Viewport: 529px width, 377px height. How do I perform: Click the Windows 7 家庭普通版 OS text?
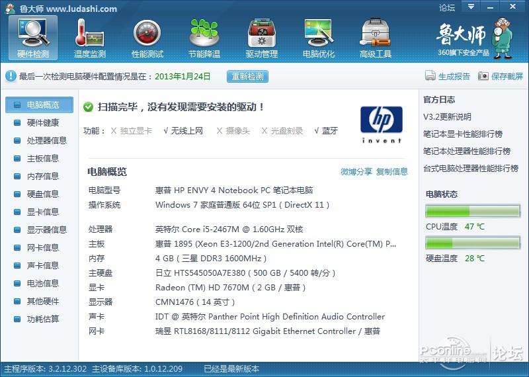(242, 205)
